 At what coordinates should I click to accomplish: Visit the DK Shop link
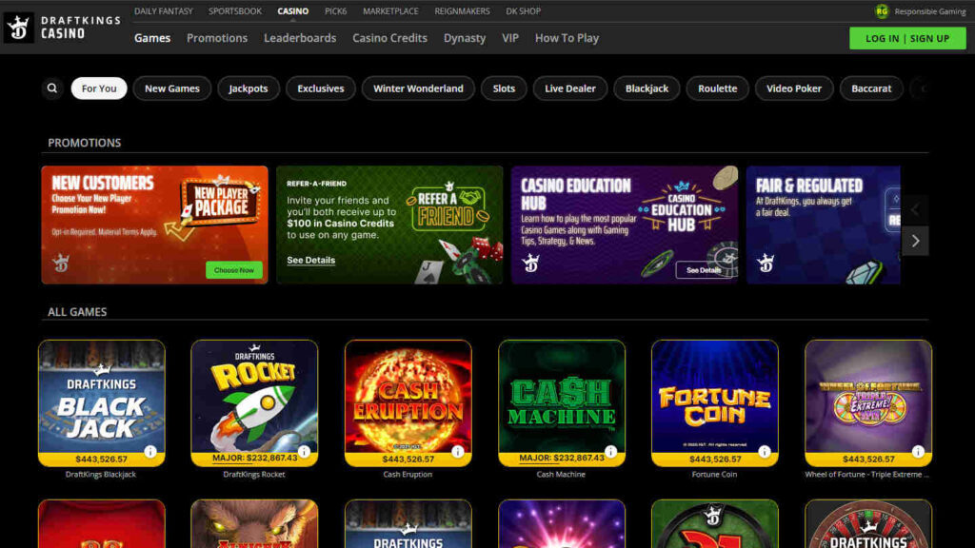523,11
